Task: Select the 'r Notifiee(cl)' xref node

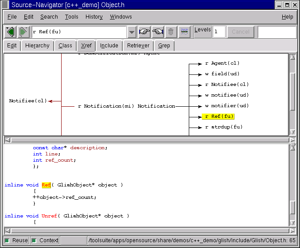Action: [227, 85]
